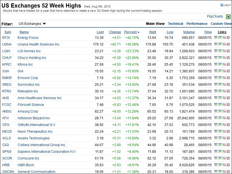Open the quote table icon in SPNS row
The width and height of the screenshot is (232, 174).
click(x=216, y=152)
